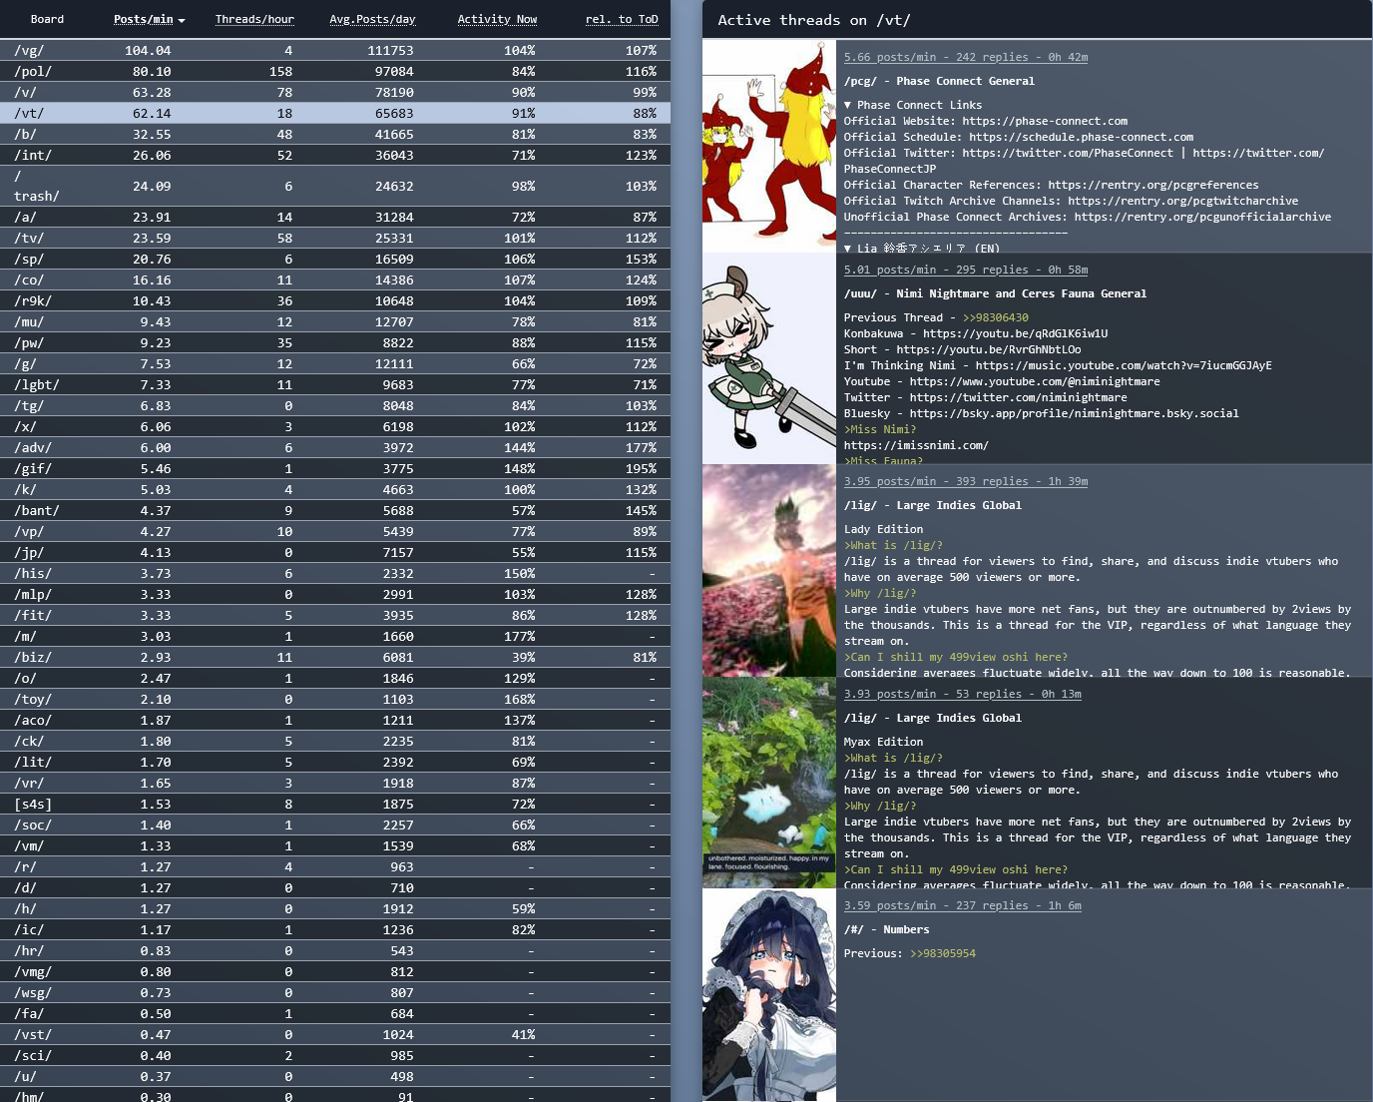Select the /jp/ board row
This screenshot has height=1102, width=1373.
click(335, 552)
